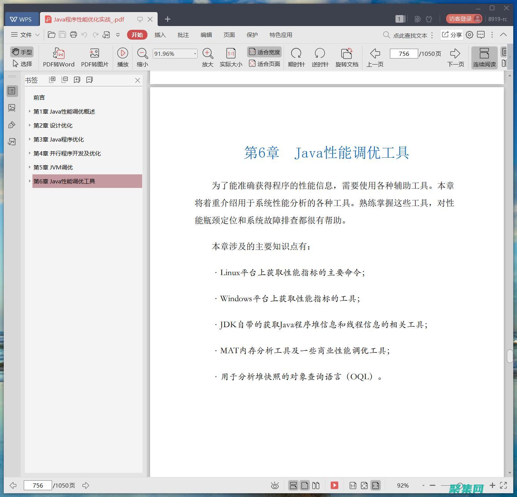
Task: Select the hand tool (手型)
Action: pyautogui.click(x=21, y=52)
